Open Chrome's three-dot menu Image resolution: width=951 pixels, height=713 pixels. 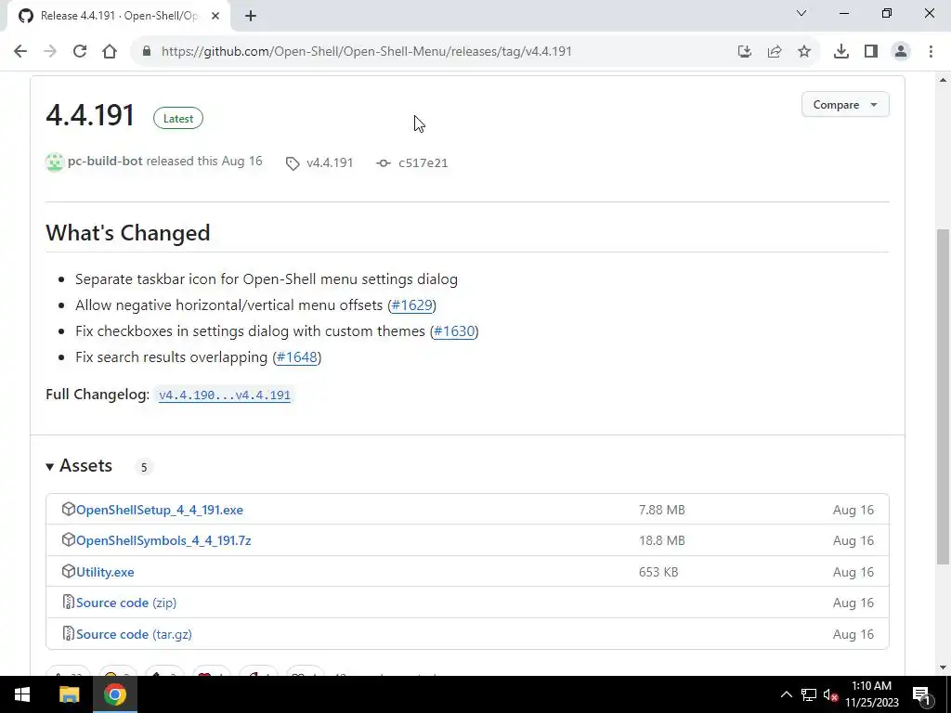coord(931,52)
